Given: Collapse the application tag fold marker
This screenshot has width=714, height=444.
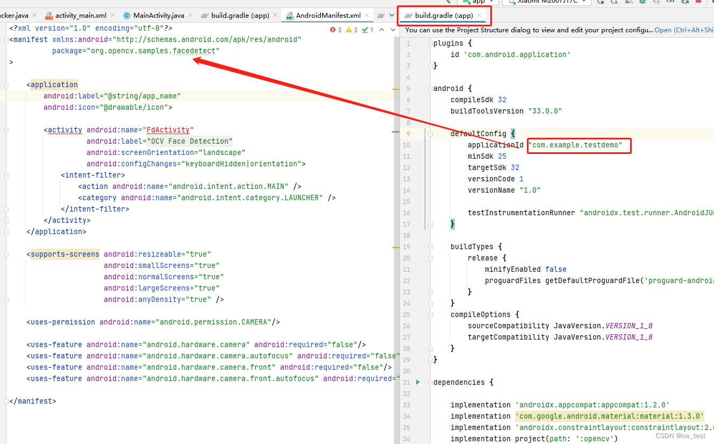Looking at the screenshot, I should click(6, 84).
